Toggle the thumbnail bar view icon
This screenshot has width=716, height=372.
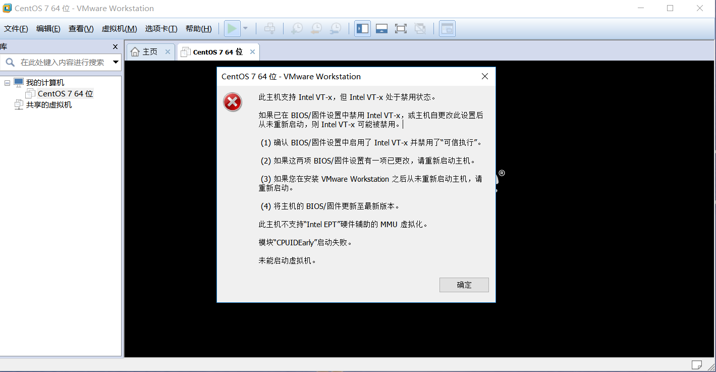381,29
